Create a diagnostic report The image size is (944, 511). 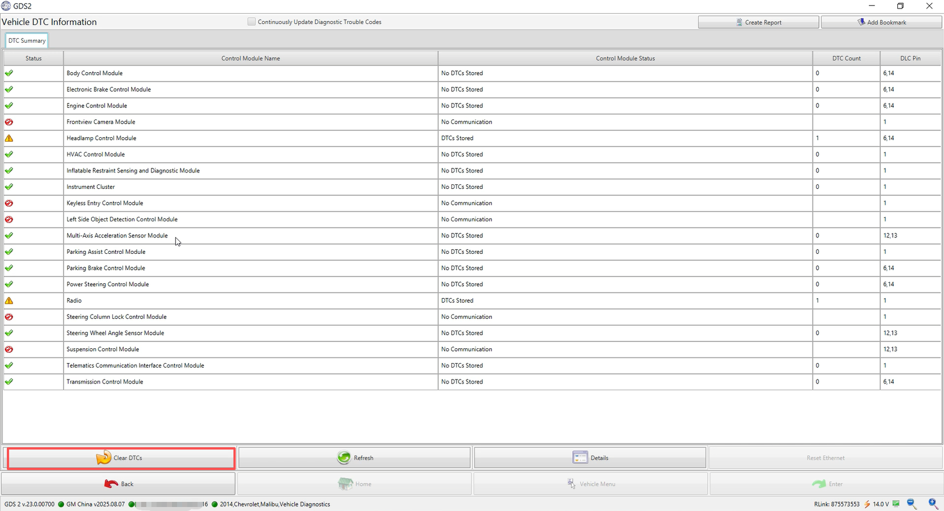click(758, 22)
